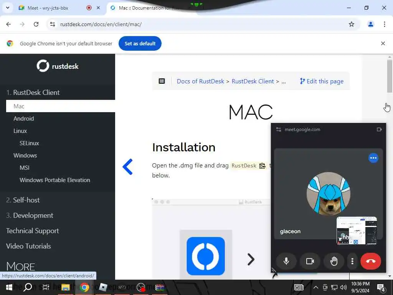Viewport: 393px width, 295px height.
Task: Close the Meet tab with its X
Action: [98, 8]
